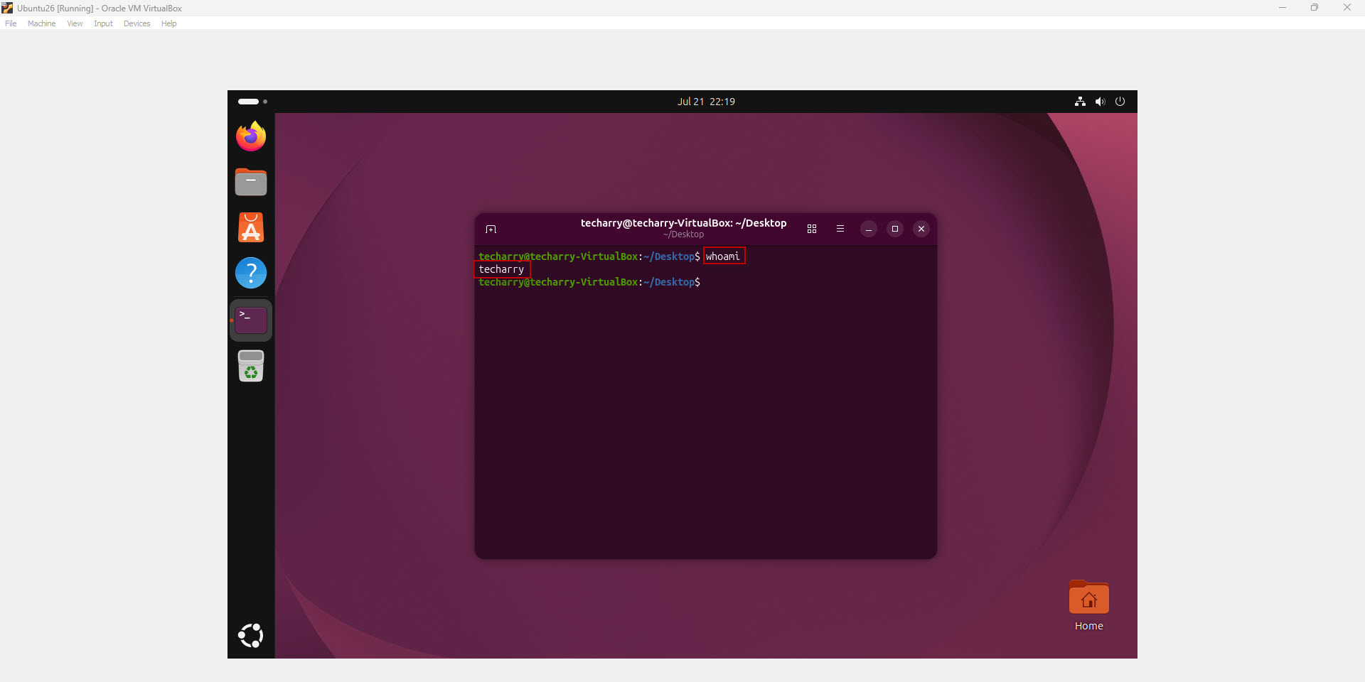Restore down the VirtualBox window
The width and height of the screenshot is (1365, 682).
pos(1315,8)
